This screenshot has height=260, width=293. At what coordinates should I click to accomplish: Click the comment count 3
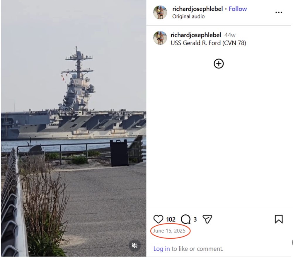195,219
